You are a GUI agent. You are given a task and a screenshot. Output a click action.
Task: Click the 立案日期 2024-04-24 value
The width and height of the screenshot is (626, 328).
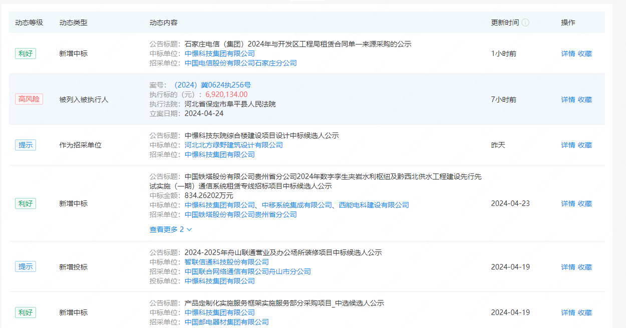pos(204,113)
